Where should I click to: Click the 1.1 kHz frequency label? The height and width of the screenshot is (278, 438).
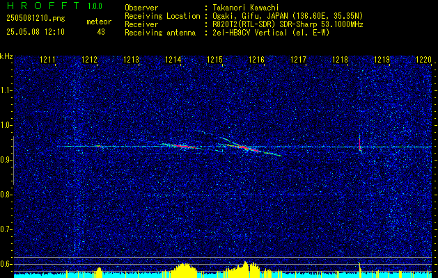click(x=5, y=90)
